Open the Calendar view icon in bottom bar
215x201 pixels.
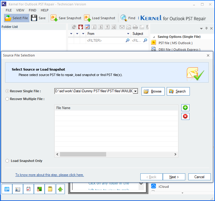(x=7, y=189)
